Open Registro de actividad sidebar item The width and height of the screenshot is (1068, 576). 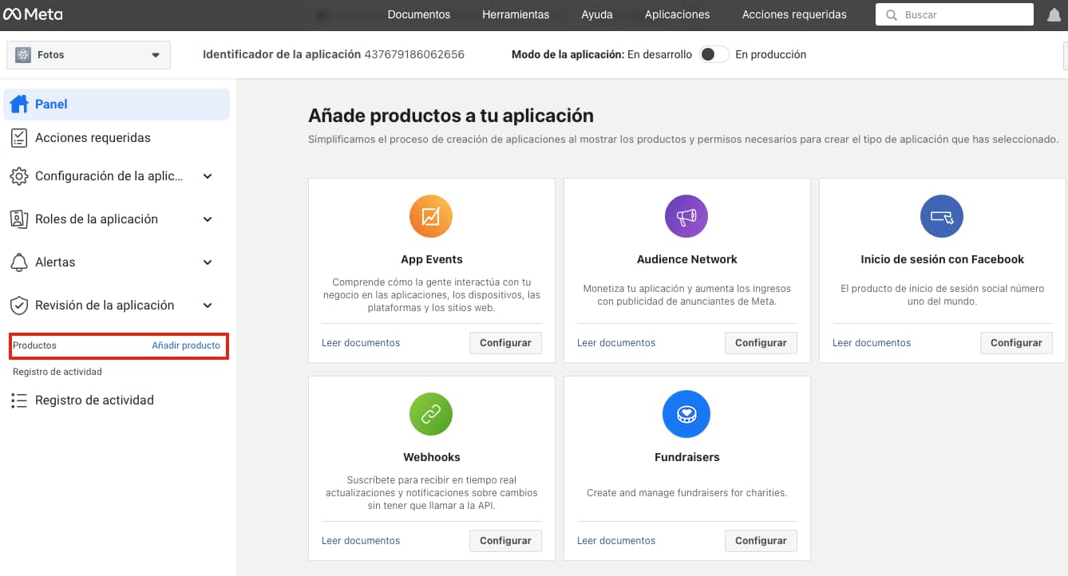(x=117, y=400)
